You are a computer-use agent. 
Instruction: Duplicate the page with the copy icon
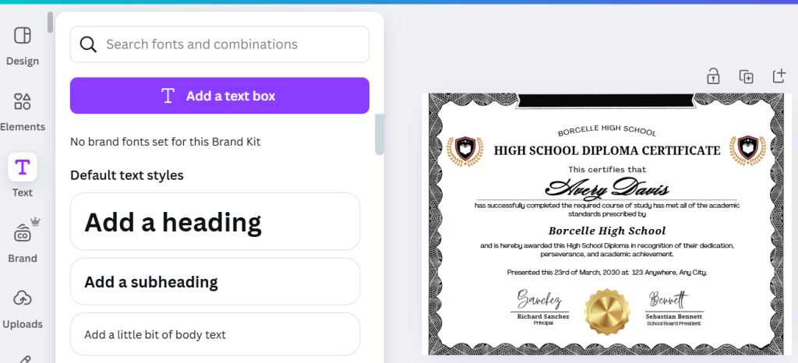[x=746, y=76]
